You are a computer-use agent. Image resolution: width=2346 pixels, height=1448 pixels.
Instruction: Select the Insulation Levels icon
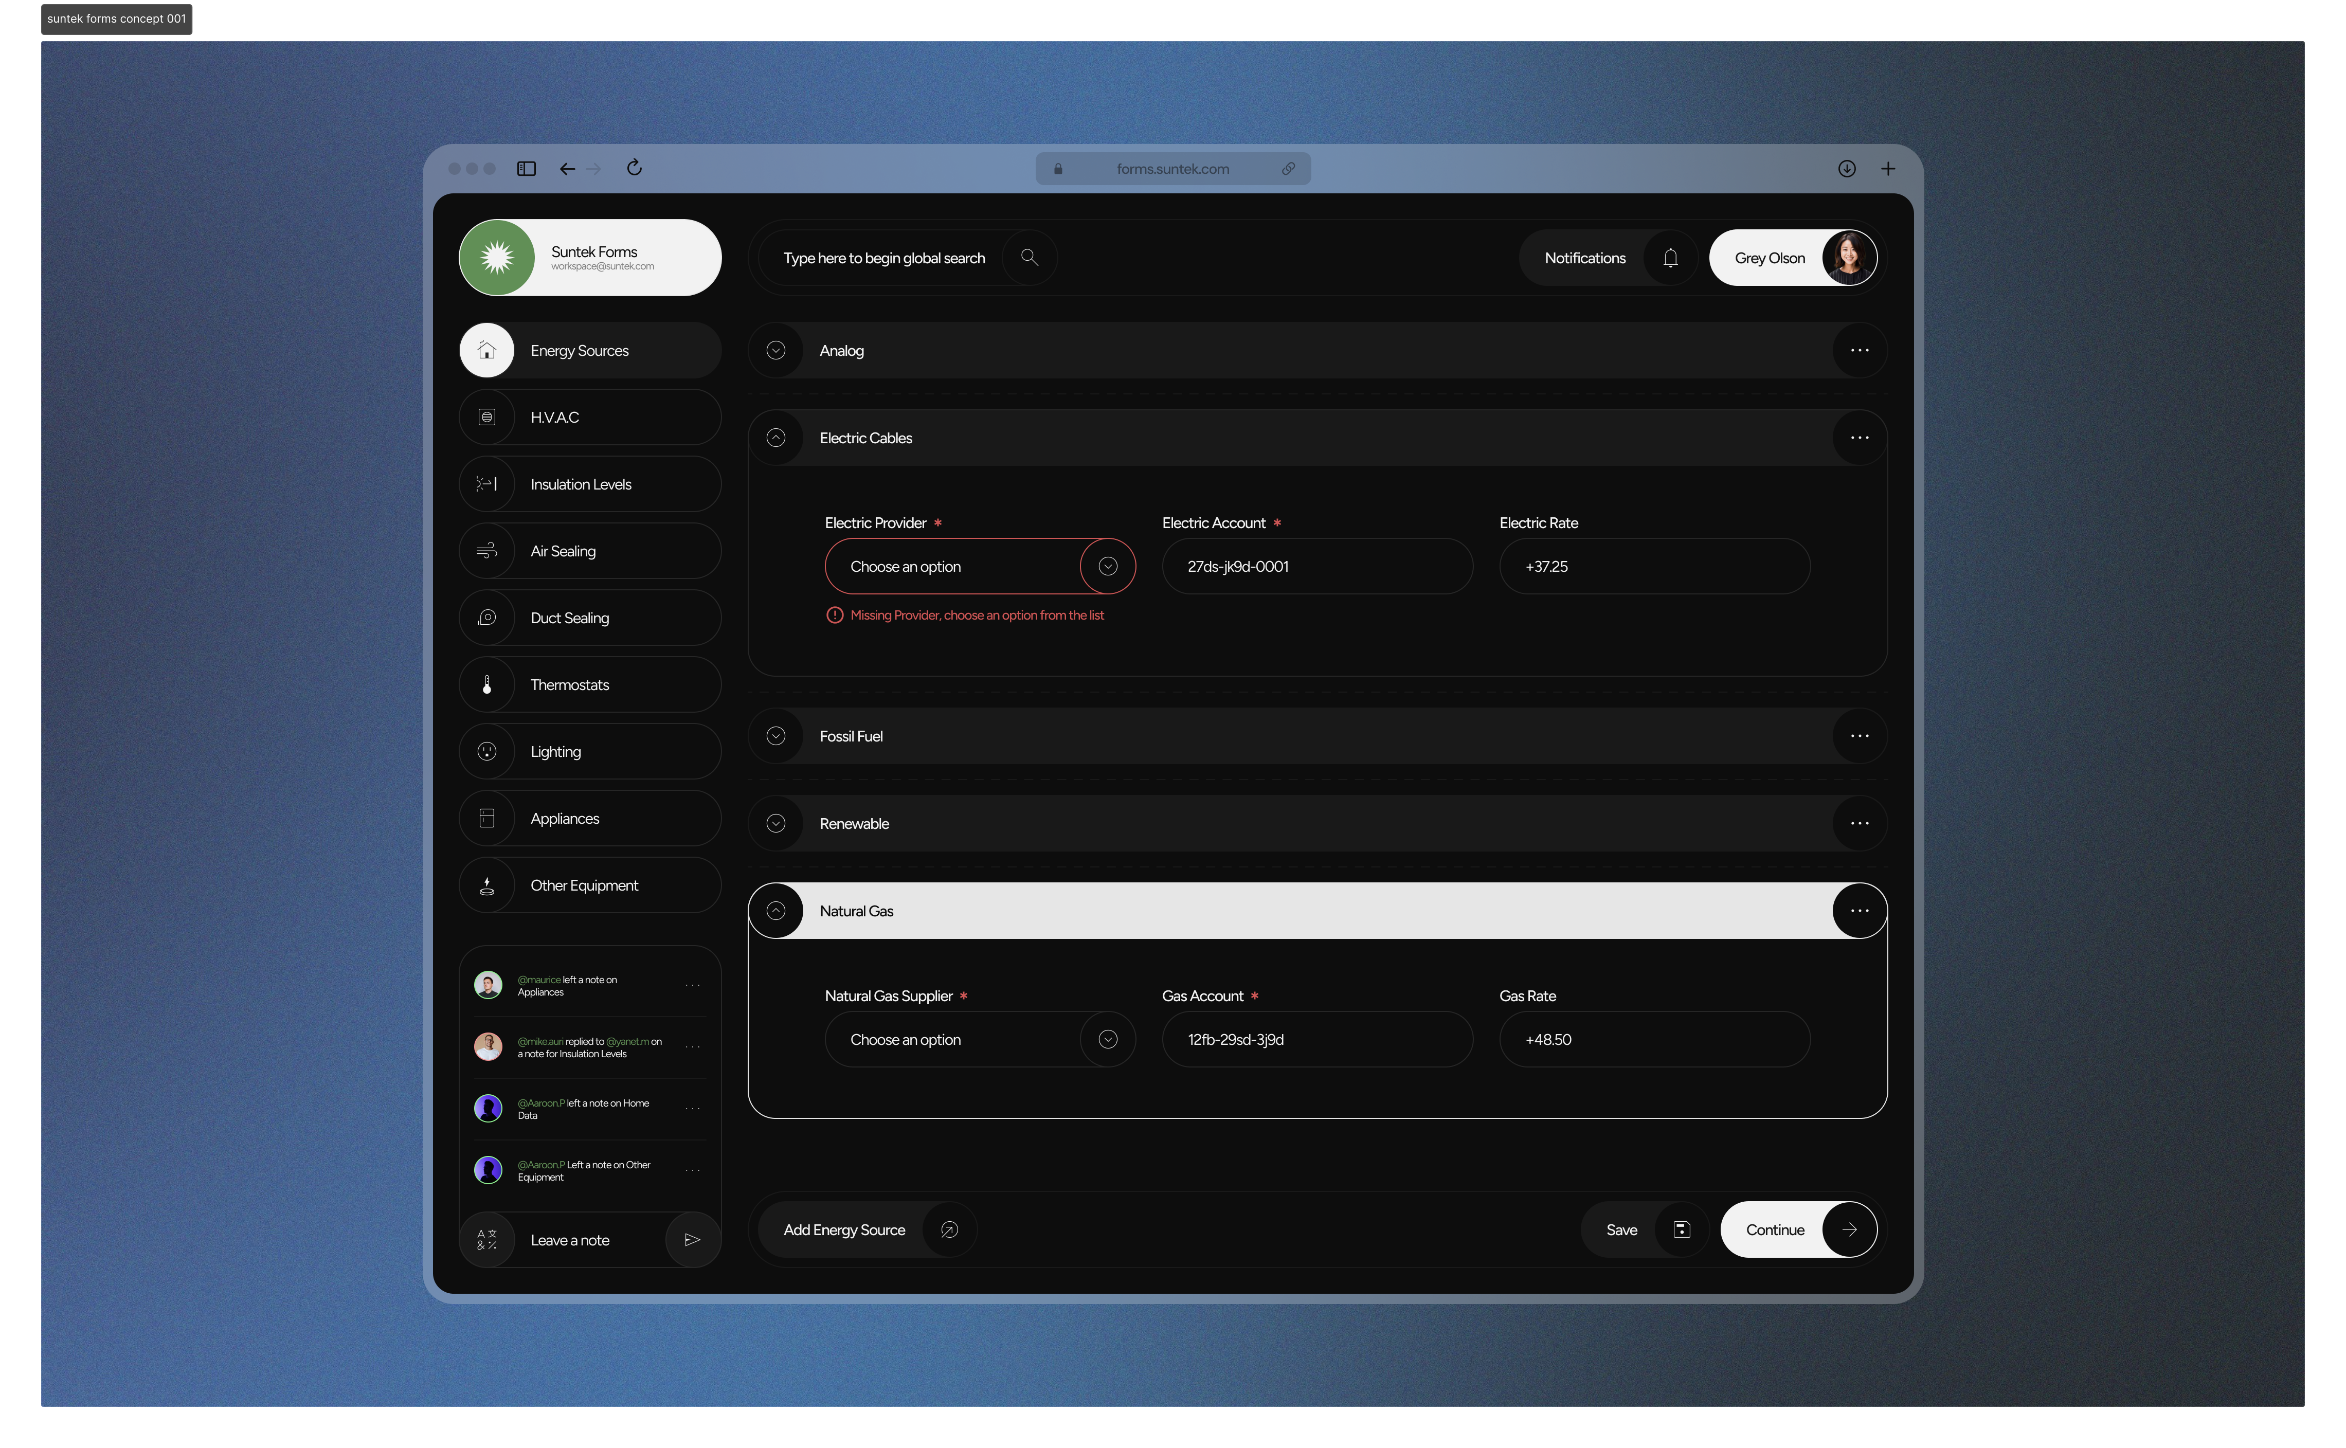click(x=486, y=484)
